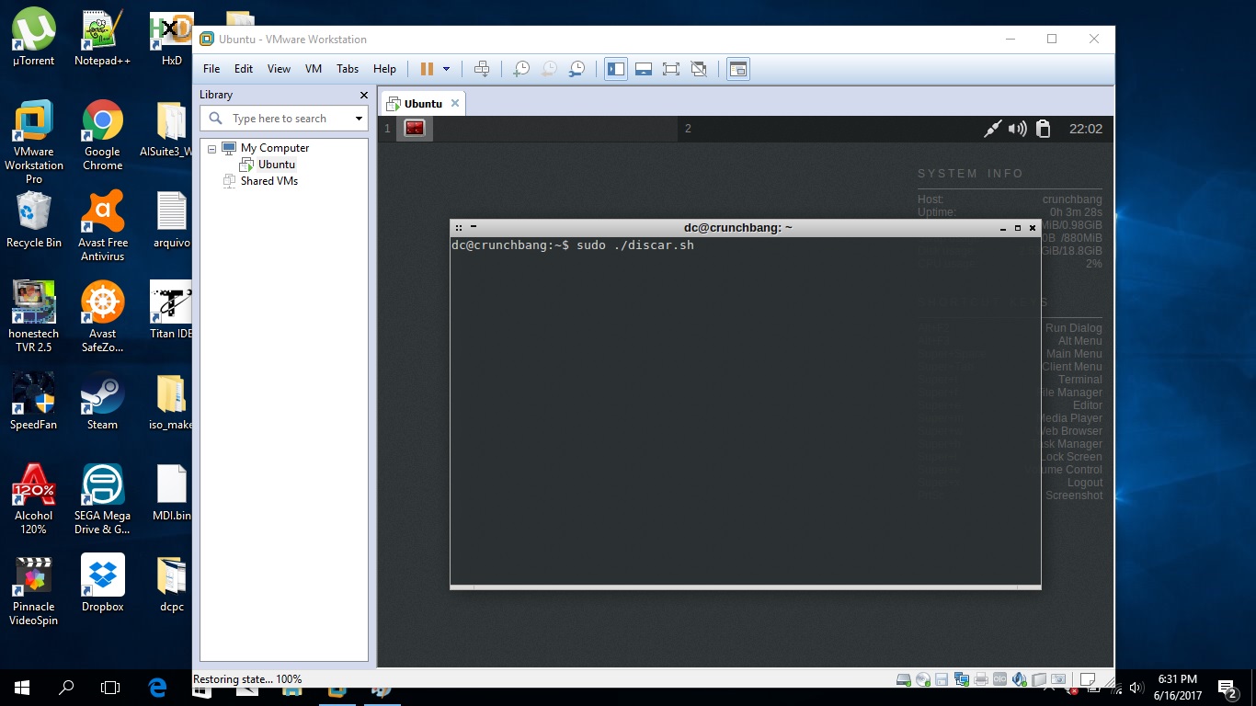Open the Windows Start menu
This screenshot has width=1256, height=706.
tap(22, 688)
